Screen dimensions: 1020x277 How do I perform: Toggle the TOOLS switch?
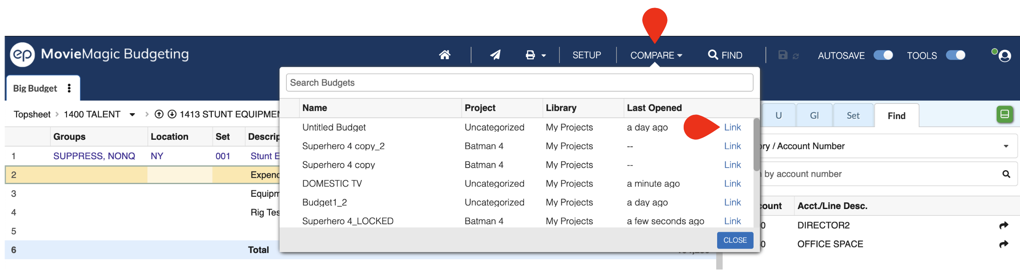(956, 55)
